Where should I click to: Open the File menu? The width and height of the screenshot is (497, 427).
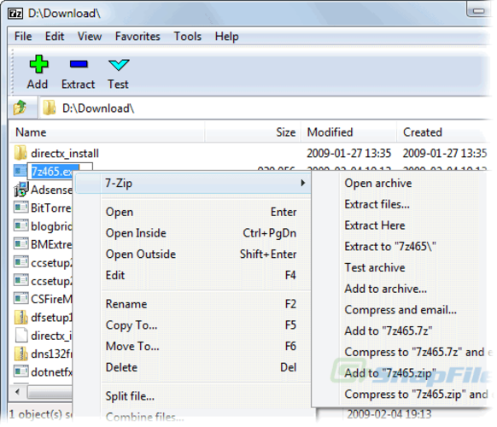(x=23, y=36)
